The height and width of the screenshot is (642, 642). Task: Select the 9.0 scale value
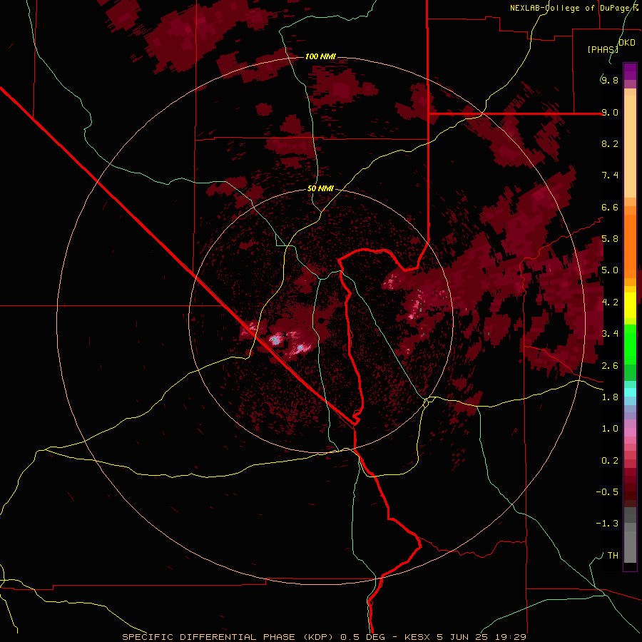[x=610, y=112]
